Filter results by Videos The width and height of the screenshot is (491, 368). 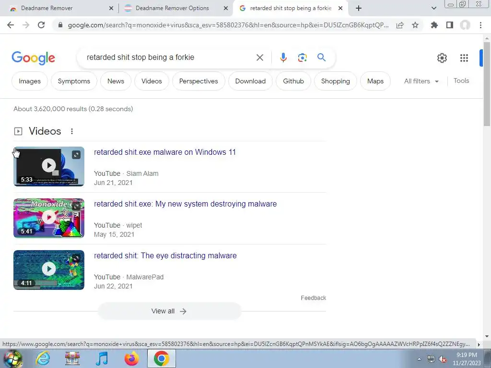click(x=152, y=81)
